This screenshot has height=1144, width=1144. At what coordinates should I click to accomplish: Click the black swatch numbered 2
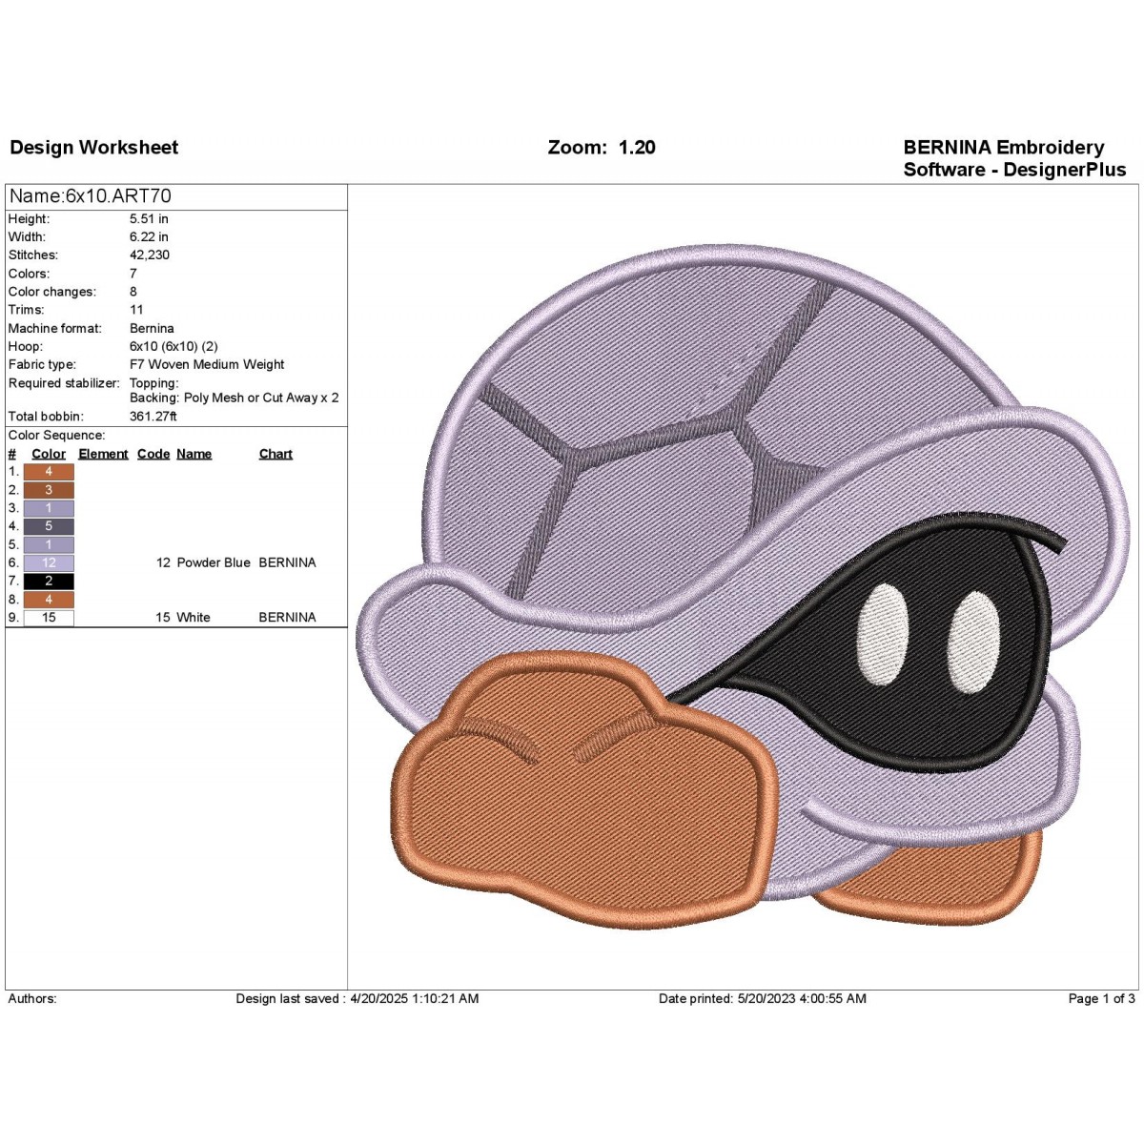click(49, 581)
